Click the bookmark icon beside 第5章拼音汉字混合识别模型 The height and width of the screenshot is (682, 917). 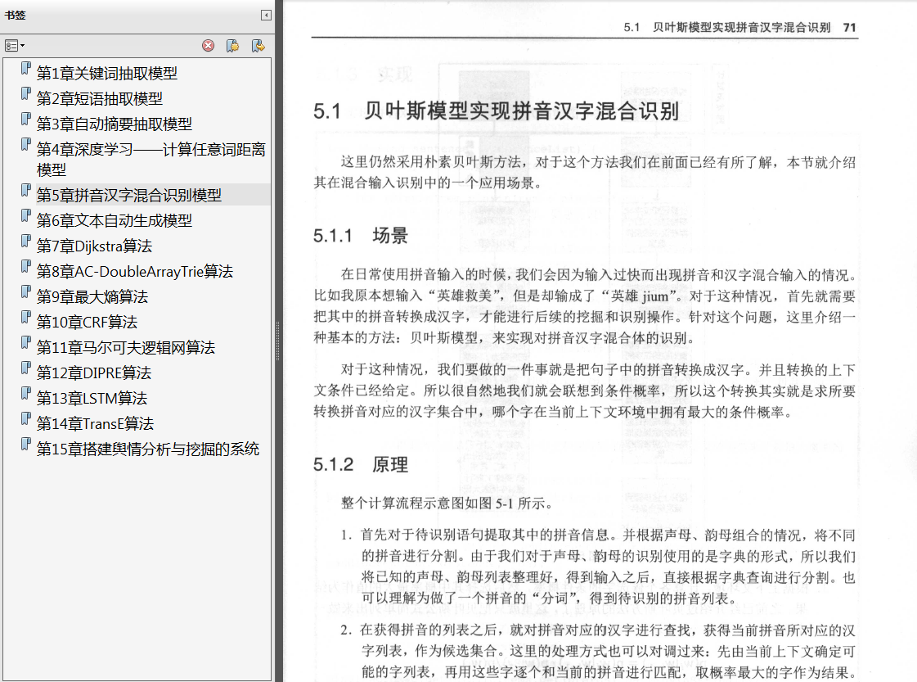(25, 190)
